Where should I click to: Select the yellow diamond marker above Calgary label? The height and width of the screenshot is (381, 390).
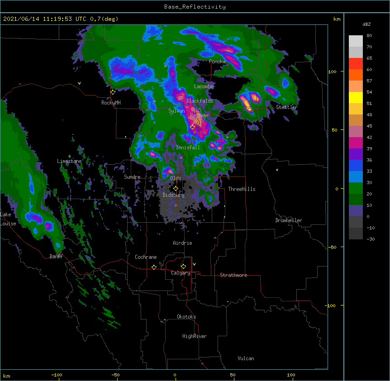point(183,267)
